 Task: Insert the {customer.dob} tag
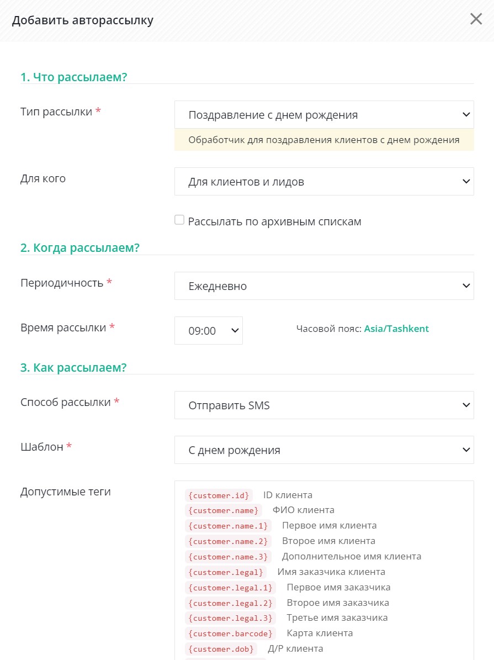221,649
